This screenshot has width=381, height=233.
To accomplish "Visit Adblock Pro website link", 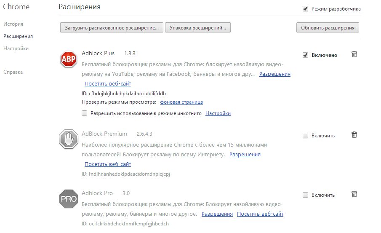I will 260,214.
